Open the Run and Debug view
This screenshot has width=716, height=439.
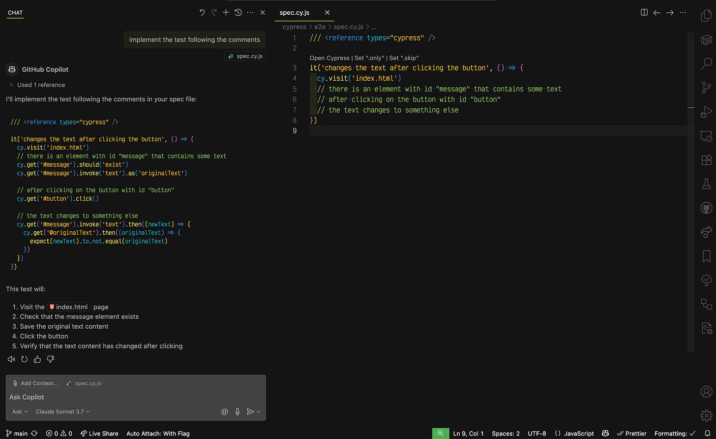click(706, 112)
